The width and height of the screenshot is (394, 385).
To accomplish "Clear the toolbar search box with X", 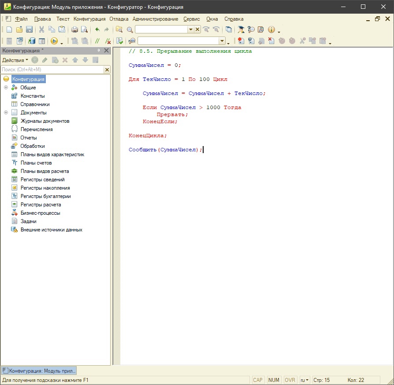I will click(197, 29).
